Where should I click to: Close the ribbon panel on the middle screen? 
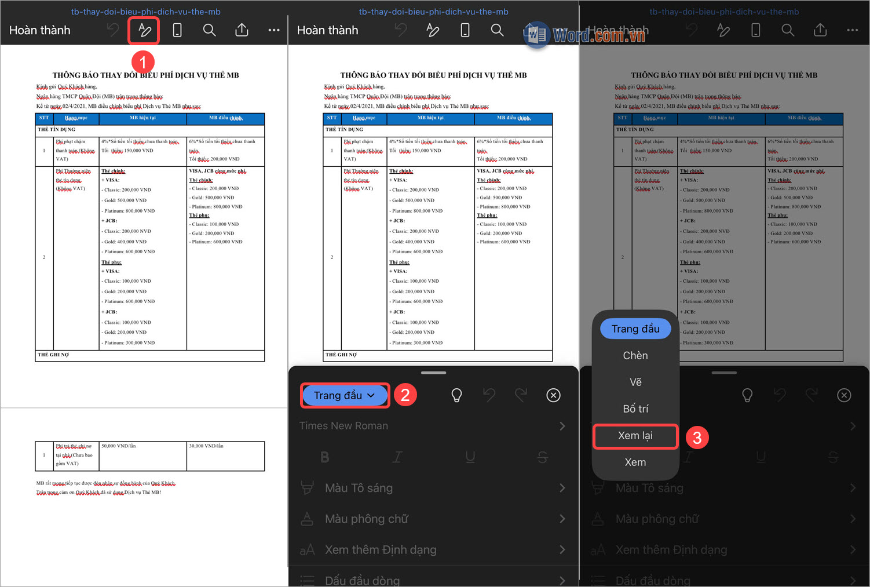[554, 395]
